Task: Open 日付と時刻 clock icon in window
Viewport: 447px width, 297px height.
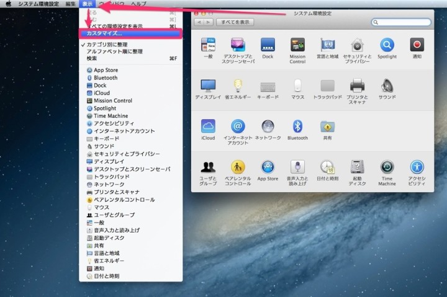Action: point(327,167)
